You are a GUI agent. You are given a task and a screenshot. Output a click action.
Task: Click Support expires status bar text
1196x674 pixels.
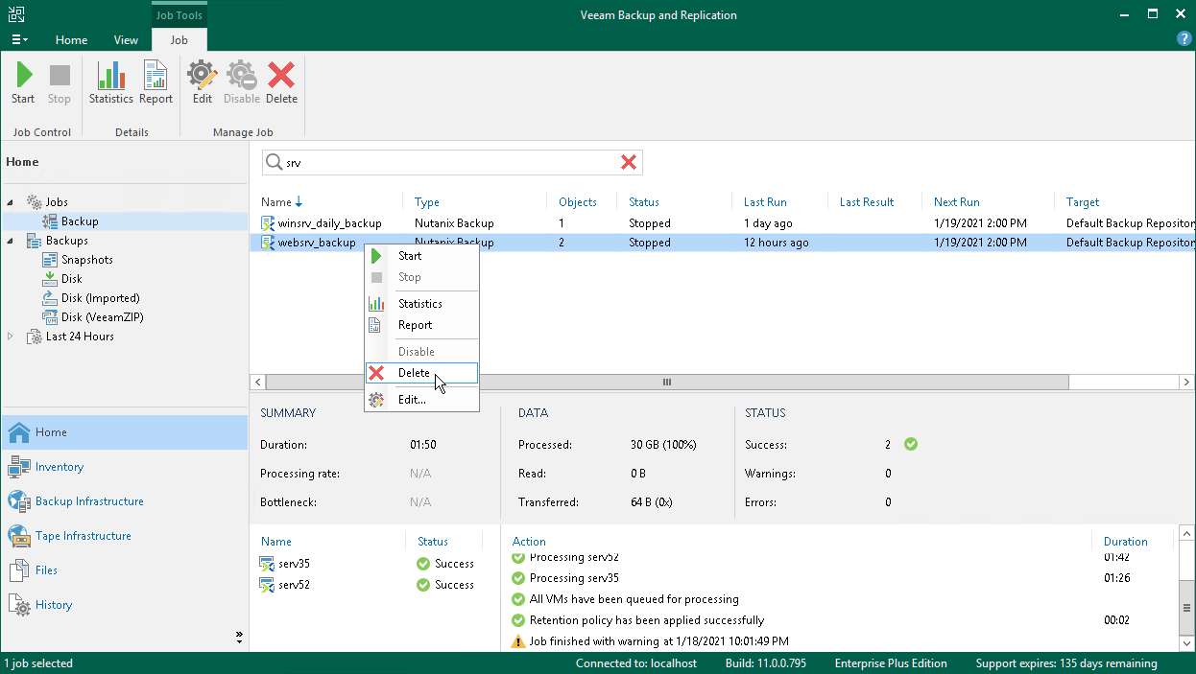pyautogui.click(x=1066, y=663)
